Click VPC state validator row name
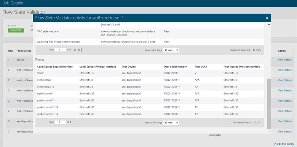The image size is (297, 147). pyautogui.click(x=48, y=32)
